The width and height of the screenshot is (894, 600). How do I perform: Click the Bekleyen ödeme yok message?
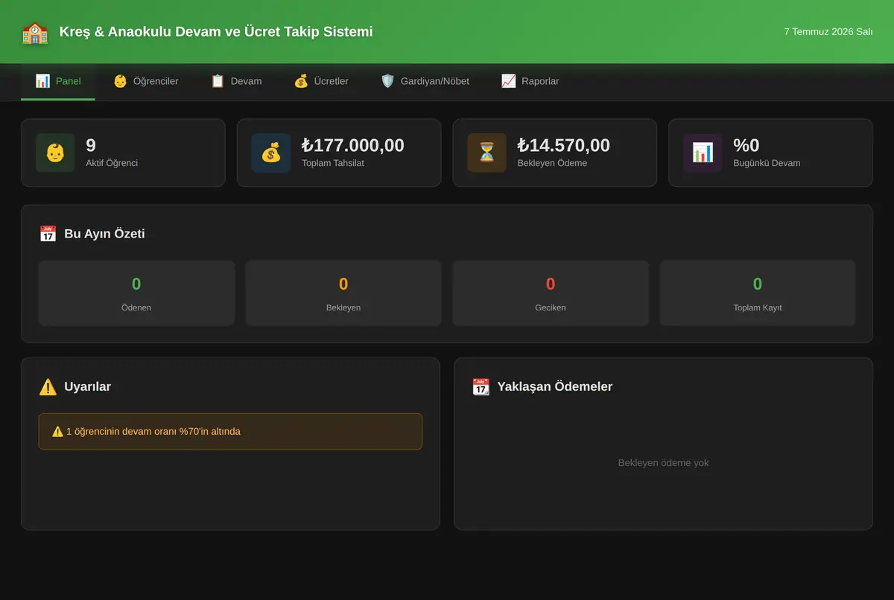pyautogui.click(x=664, y=463)
